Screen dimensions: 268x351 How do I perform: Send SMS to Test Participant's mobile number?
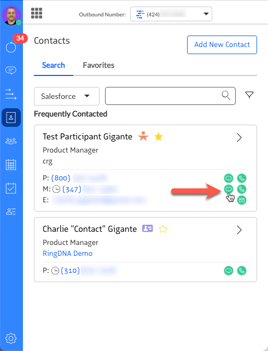point(229,189)
